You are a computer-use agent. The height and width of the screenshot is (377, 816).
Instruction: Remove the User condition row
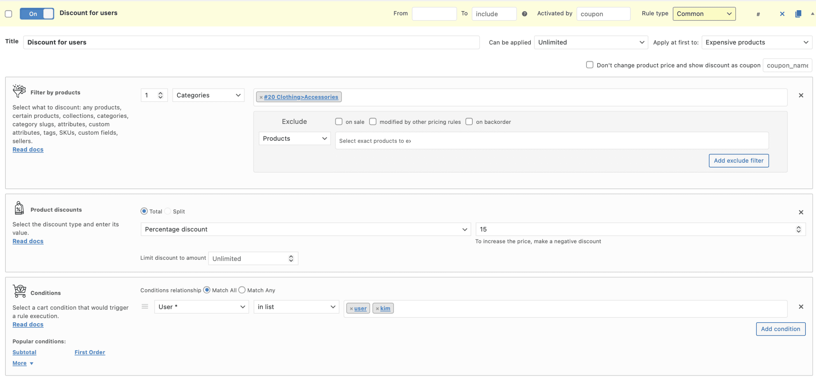[801, 307]
